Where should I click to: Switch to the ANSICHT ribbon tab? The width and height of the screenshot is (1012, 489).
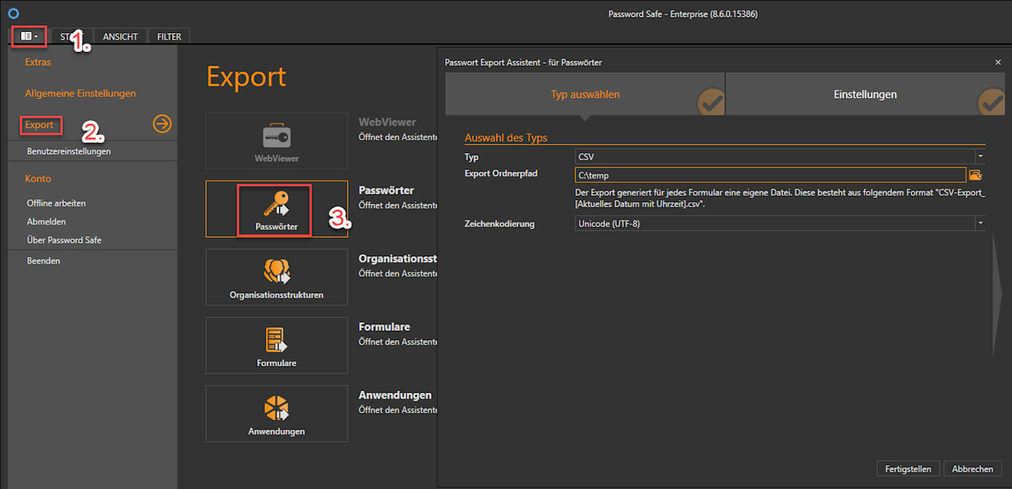pyautogui.click(x=120, y=36)
